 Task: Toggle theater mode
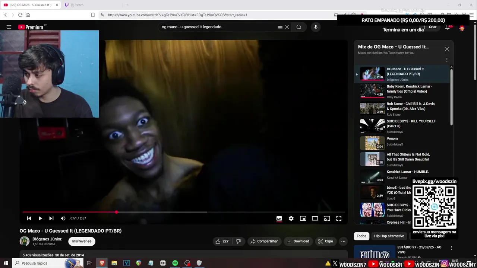point(315,218)
